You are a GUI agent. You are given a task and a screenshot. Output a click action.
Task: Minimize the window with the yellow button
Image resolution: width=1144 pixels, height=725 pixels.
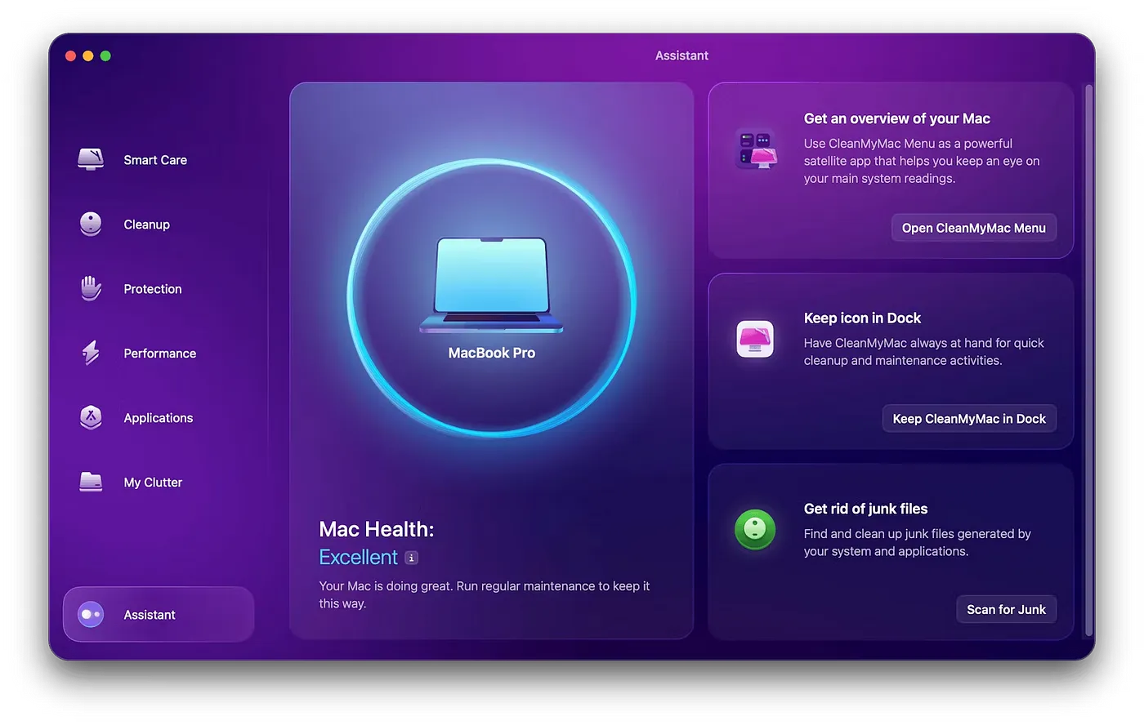(x=88, y=56)
